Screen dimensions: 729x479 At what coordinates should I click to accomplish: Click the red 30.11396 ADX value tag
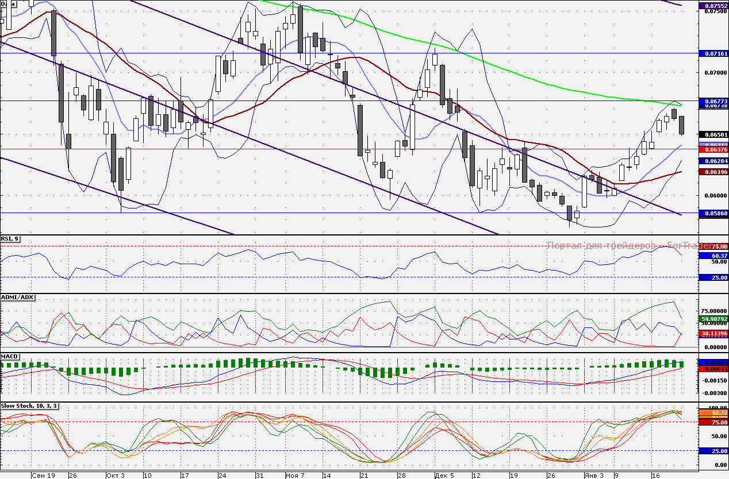click(712, 333)
